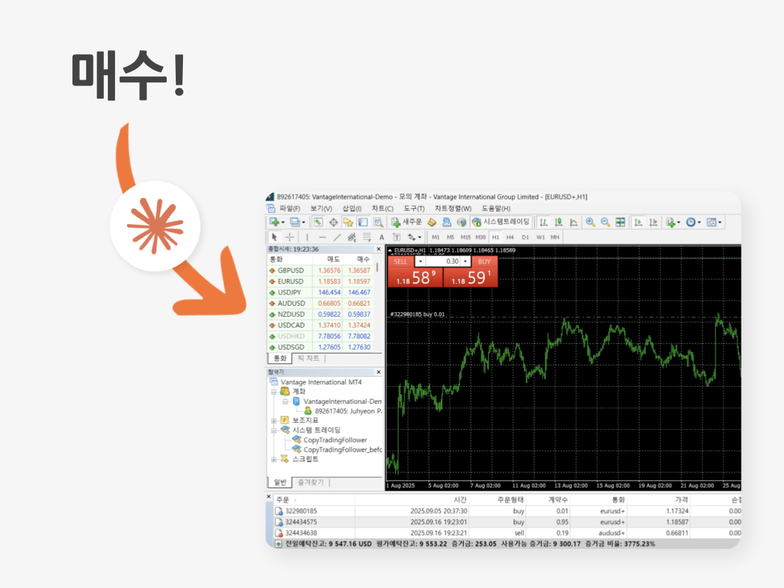The width and height of the screenshot is (784, 588).
Task: Switch to H4 timeframe
Action: click(510, 237)
